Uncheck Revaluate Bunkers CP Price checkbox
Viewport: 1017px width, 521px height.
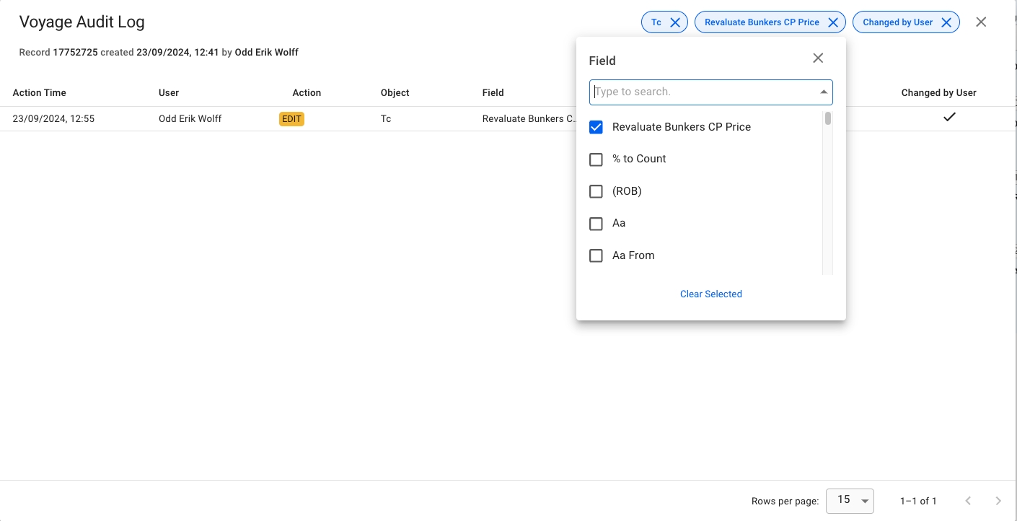596,127
